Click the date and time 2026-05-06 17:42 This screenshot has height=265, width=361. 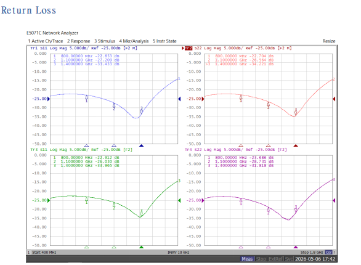point(315,259)
